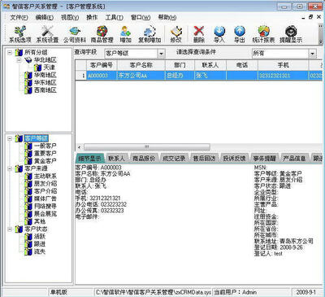Open the 统计报表 chart icon
This screenshot has width=325, height=297.
pyautogui.click(x=263, y=34)
